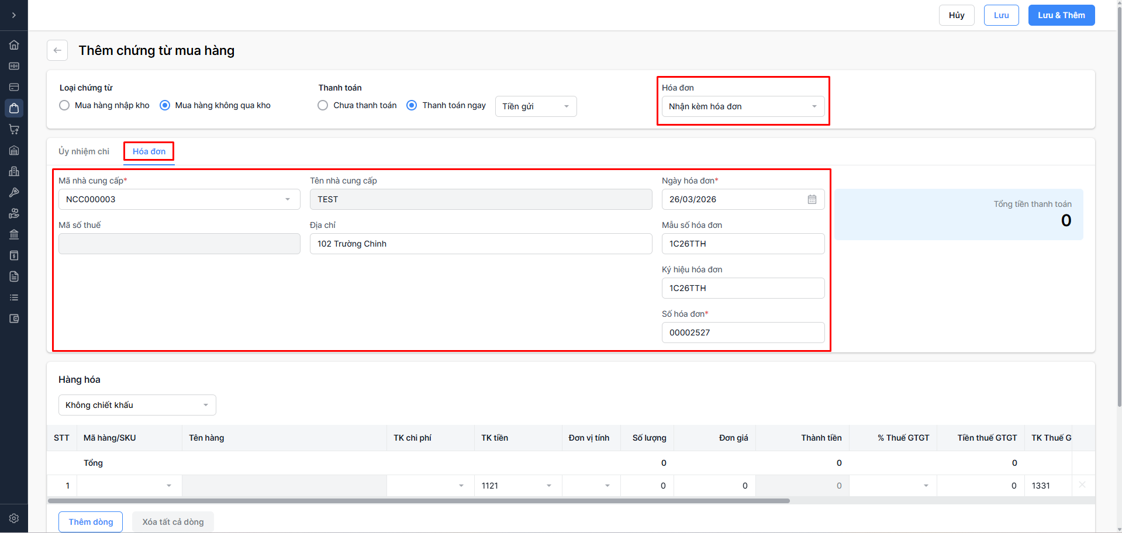Image resolution: width=1122 pixels, height=533 pixels.
Task: Click the back arrow beside page title
Action: pyautogui.click(x=57, y=50)
